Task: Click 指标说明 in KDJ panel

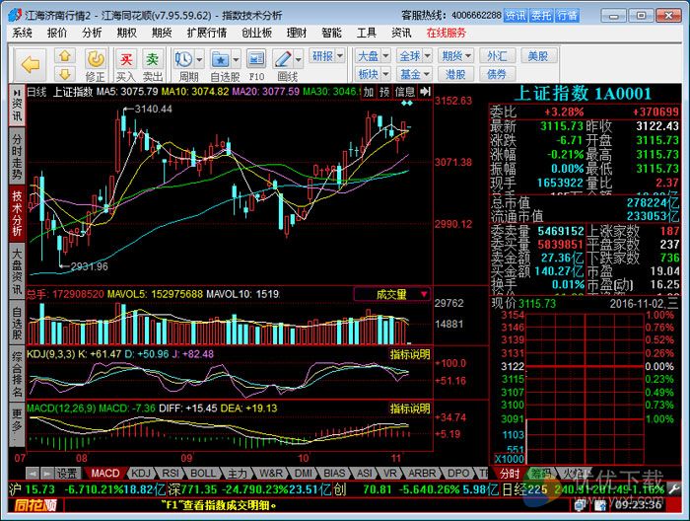Action: pos(410,354)
